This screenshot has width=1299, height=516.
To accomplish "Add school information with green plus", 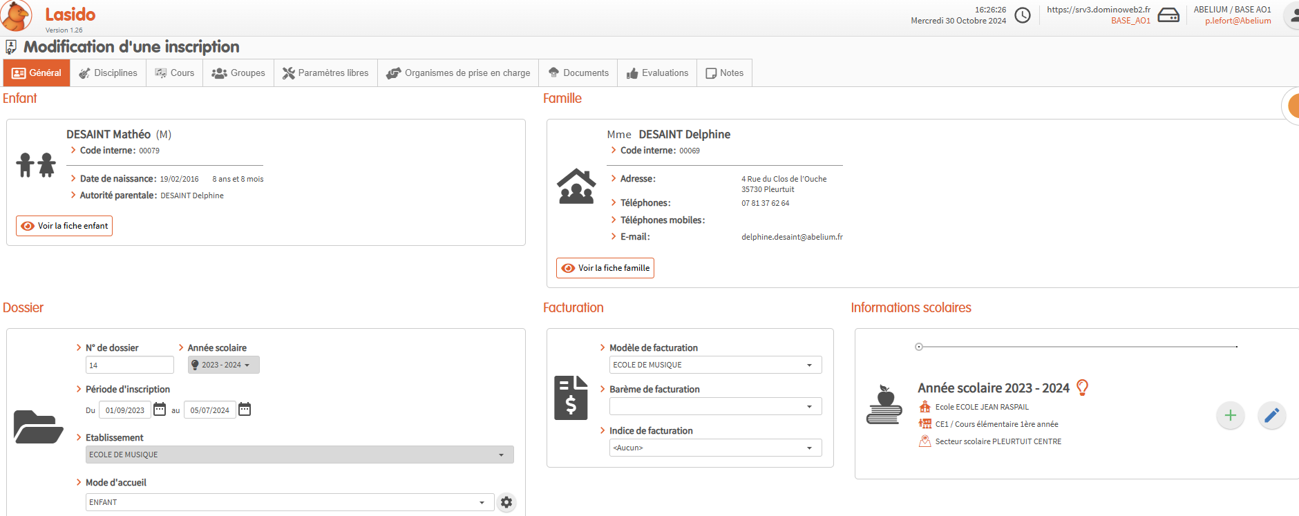I will [x=1230, y=415].
